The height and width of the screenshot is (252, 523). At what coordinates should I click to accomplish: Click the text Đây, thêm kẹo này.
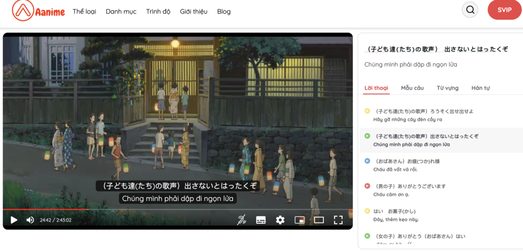click(396, 220)
